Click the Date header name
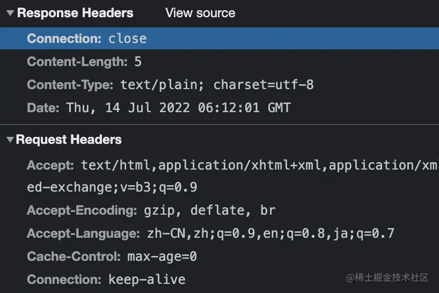This screenshot has width=439, height=293. [42, 108]
